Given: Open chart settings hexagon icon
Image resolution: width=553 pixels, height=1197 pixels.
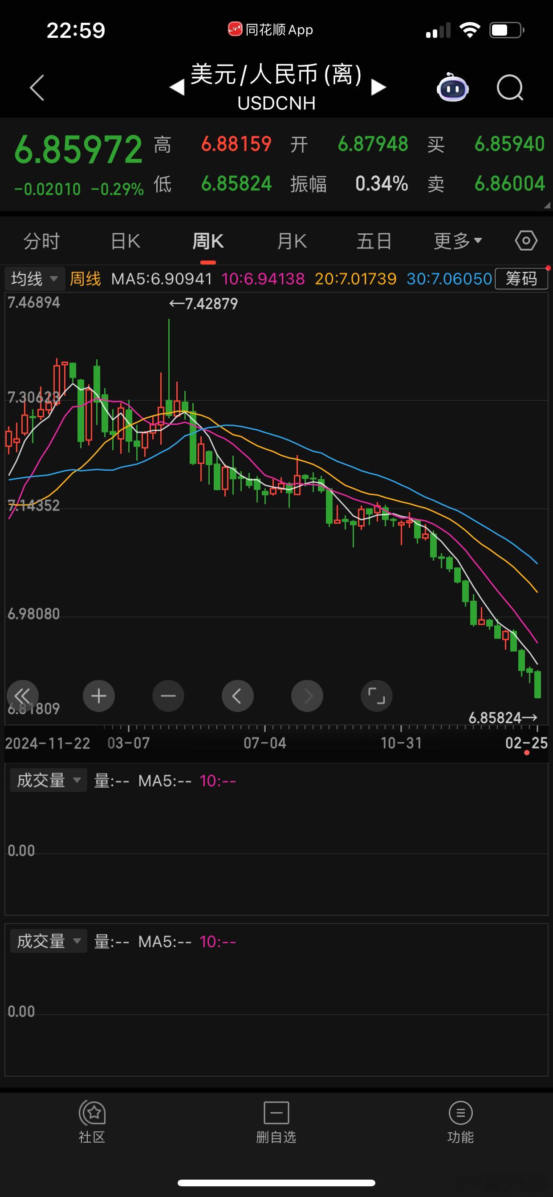Looking at the screenshot, I should 526,241.
